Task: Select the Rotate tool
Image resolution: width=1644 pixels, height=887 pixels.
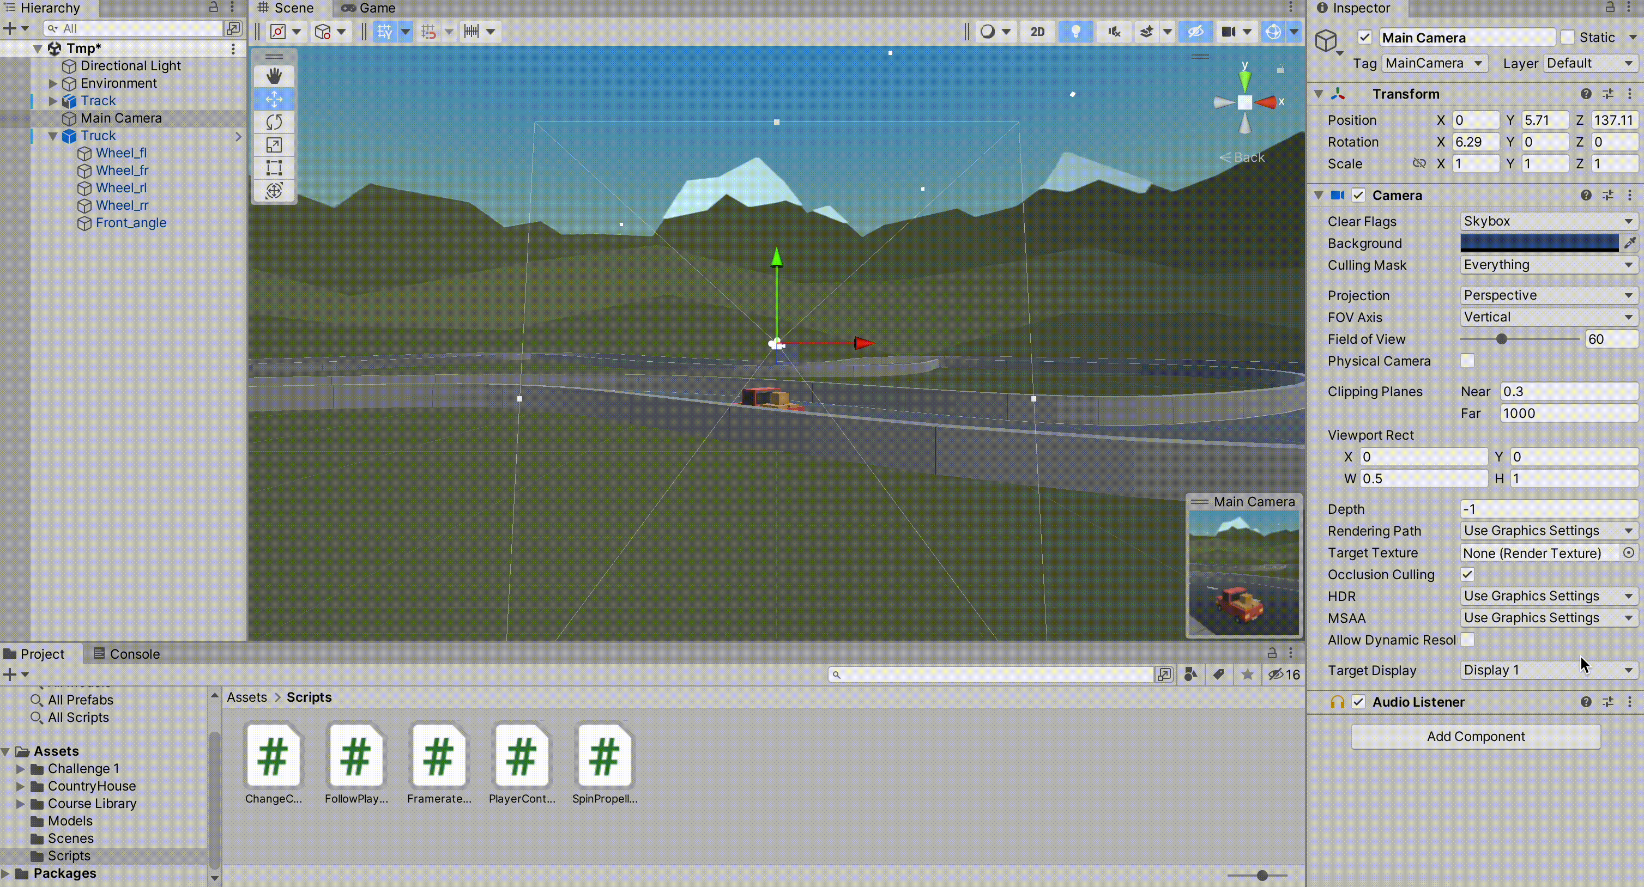Action: [x=274, y=122]
